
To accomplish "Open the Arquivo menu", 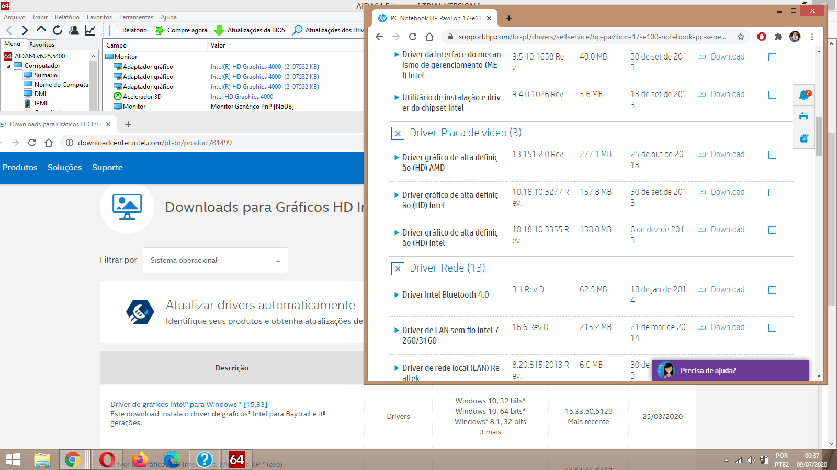I will [x=15, y=17].
